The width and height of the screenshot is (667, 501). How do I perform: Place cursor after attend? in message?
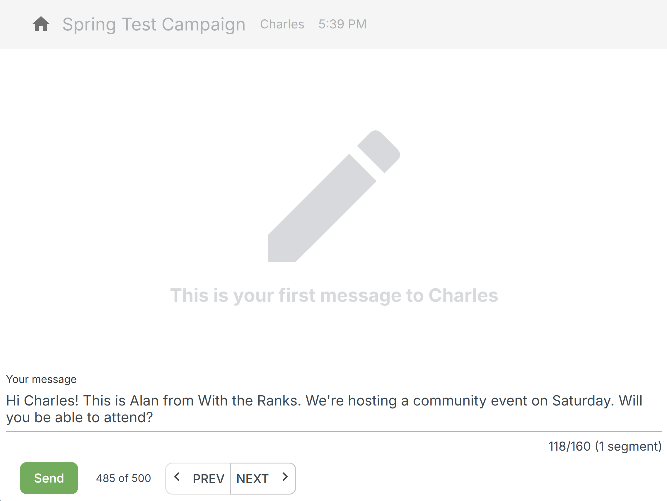click(x=153, y=418)
